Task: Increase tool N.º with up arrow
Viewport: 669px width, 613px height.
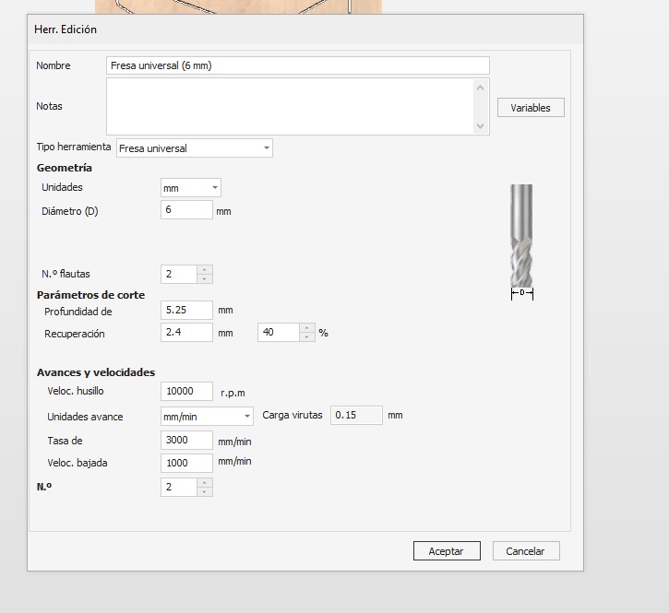Action: [x=205, y=482]
